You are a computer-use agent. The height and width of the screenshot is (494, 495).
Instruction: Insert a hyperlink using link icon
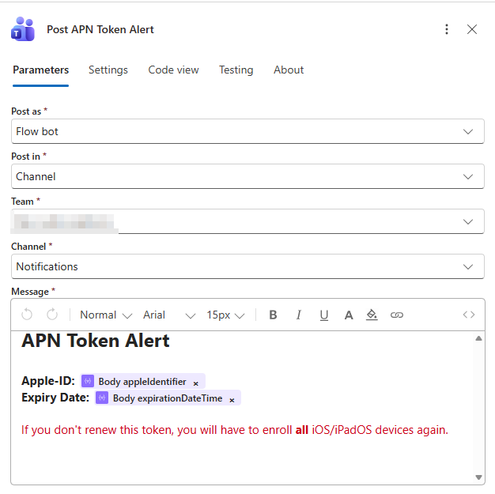[397, 315]
